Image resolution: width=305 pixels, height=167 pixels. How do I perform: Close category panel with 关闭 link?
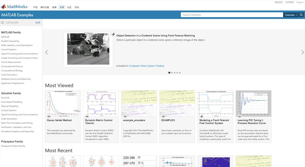click(38, 23)
